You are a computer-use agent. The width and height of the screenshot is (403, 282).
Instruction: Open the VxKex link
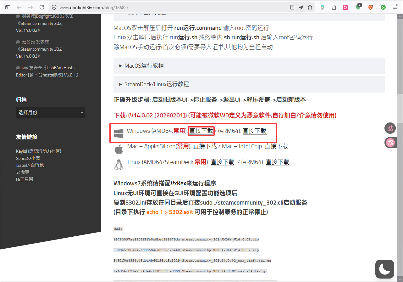179,183
